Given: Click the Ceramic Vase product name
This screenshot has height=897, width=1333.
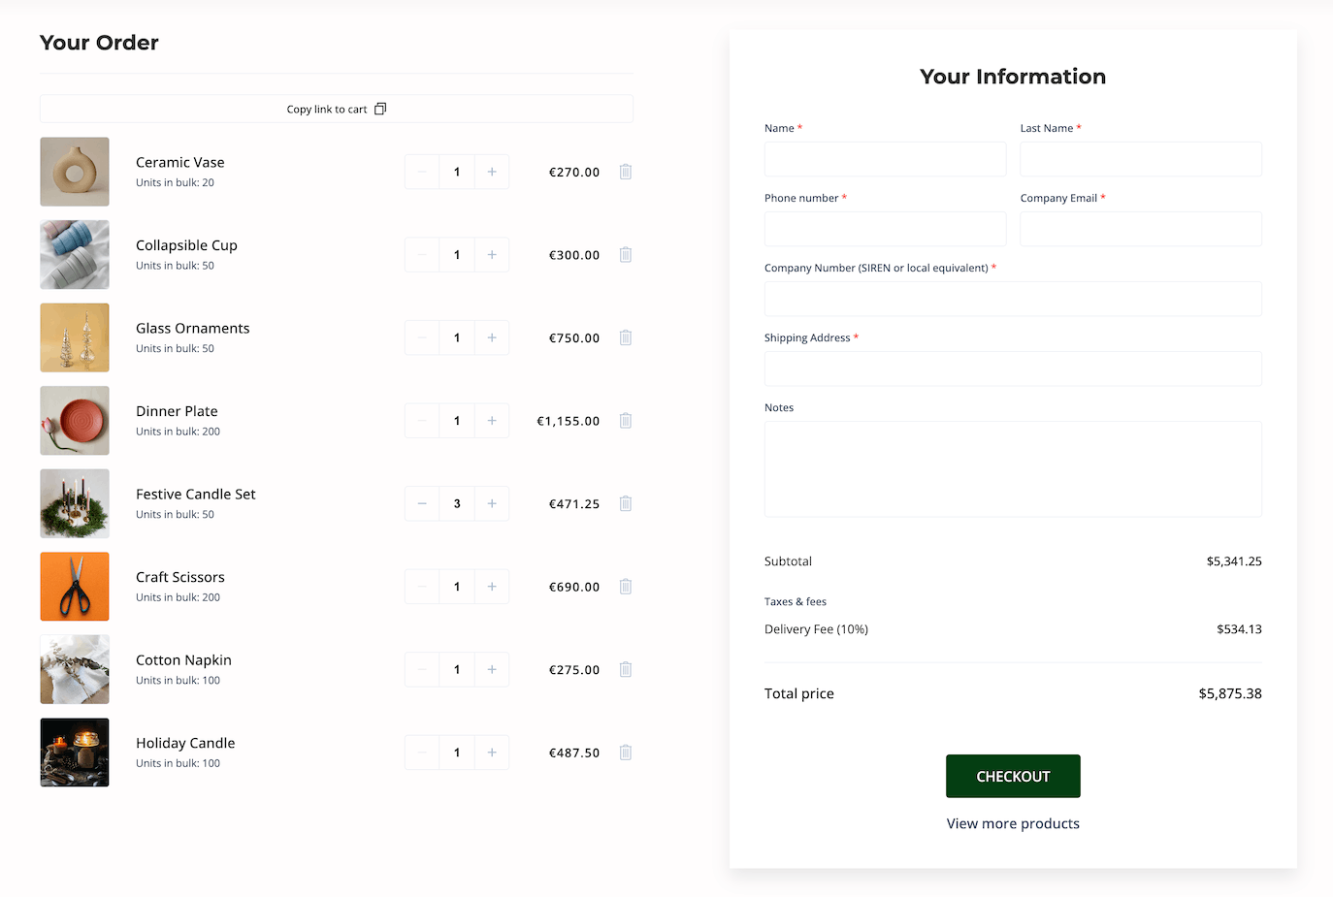Looking at the screenshot, I should click(x=180, y=162).
